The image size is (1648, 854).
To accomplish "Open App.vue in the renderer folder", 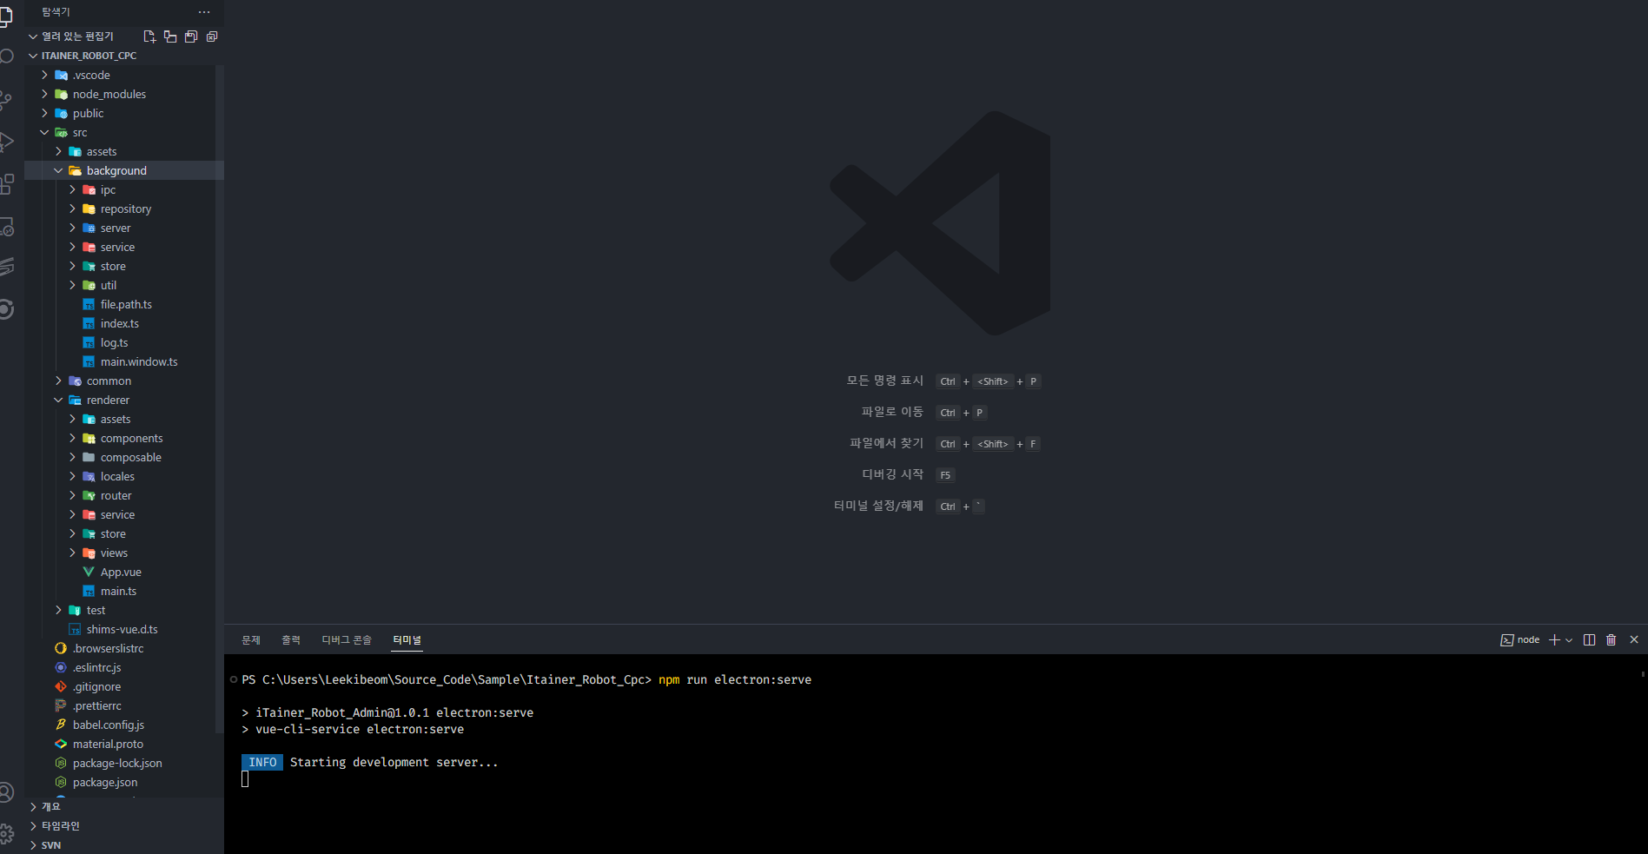I will tap(121, 573).
